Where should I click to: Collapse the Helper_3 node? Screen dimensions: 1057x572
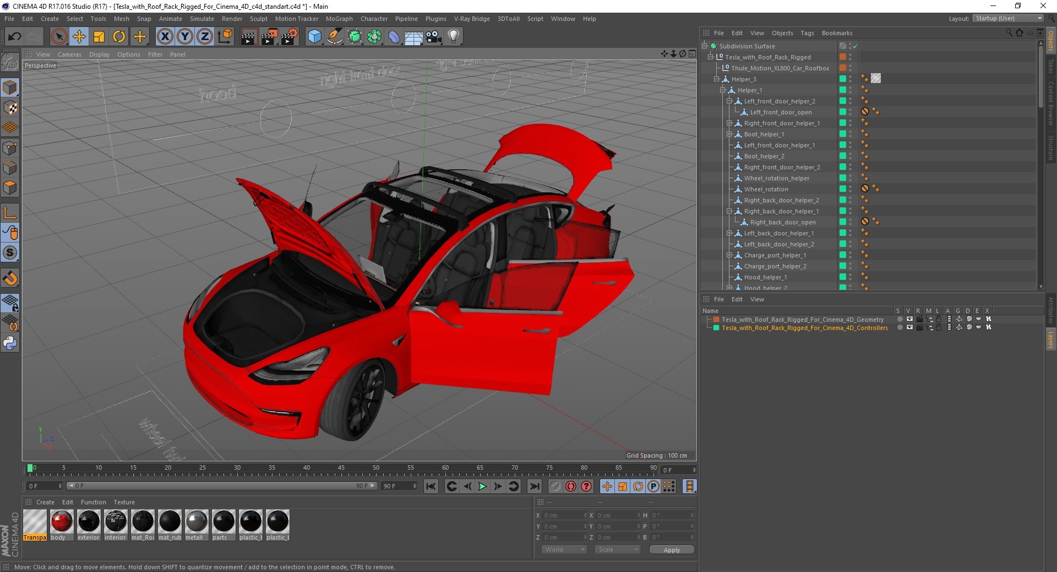[x=717, y=79]
